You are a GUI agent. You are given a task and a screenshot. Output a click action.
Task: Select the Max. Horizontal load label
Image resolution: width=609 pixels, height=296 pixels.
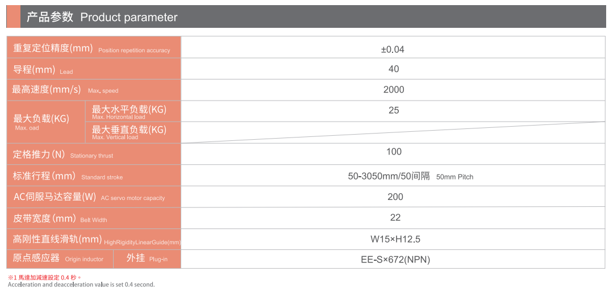132,111
